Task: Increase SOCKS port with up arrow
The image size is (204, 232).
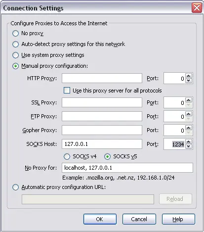Action: pos(189,141)
